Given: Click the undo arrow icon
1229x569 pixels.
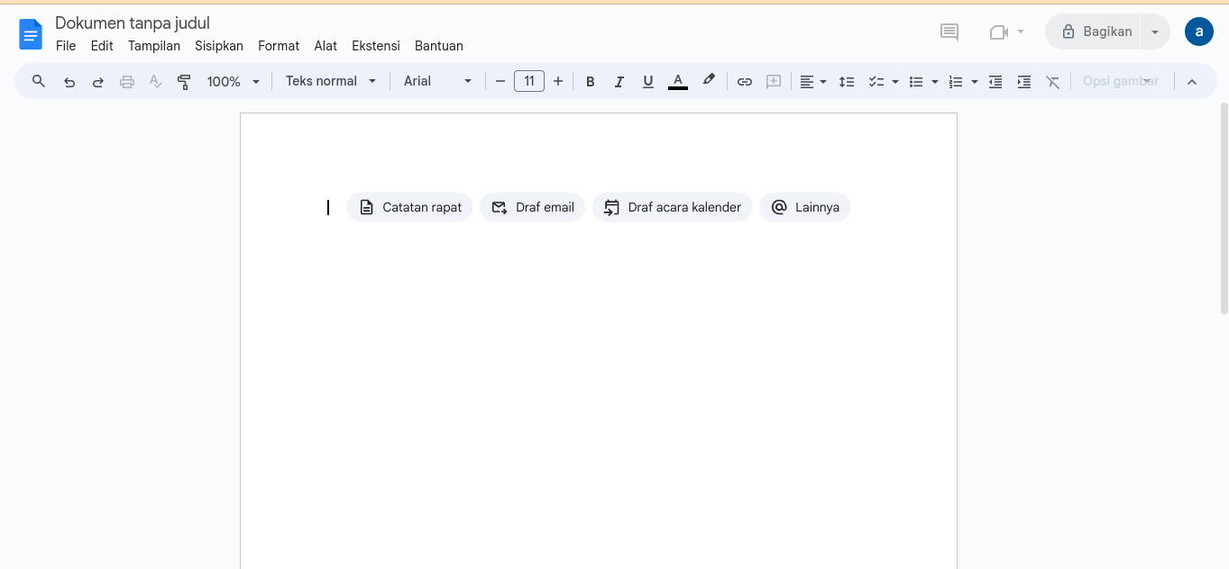Looking at the screenshot, I should pos(69,82).
